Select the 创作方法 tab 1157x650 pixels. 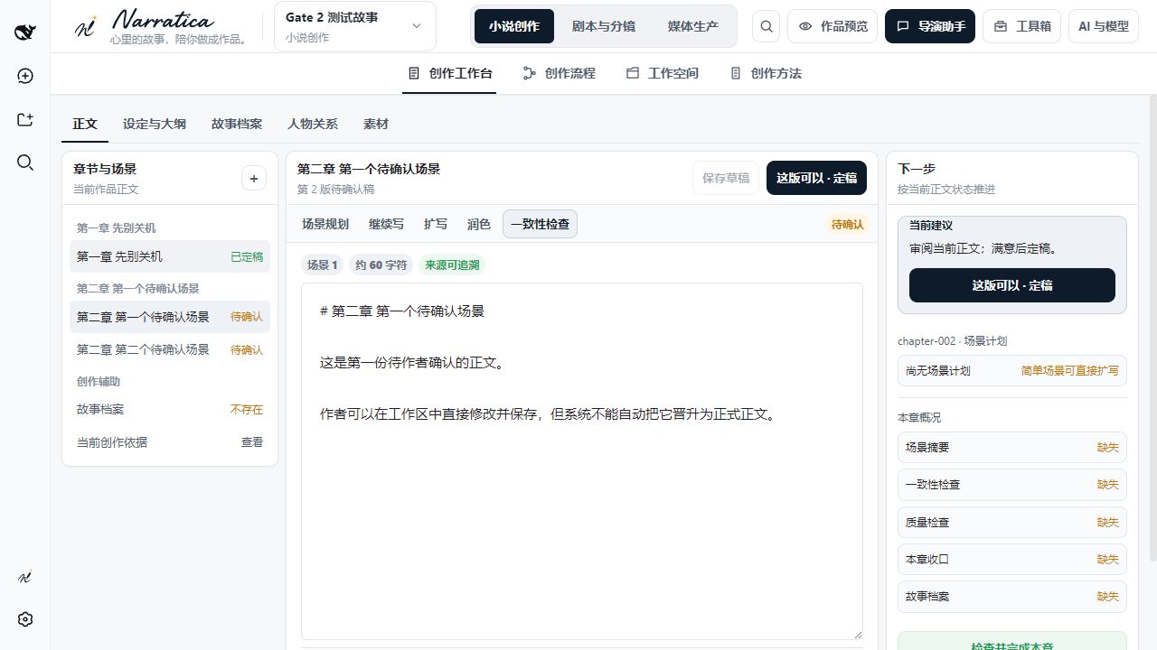(766, 73)
